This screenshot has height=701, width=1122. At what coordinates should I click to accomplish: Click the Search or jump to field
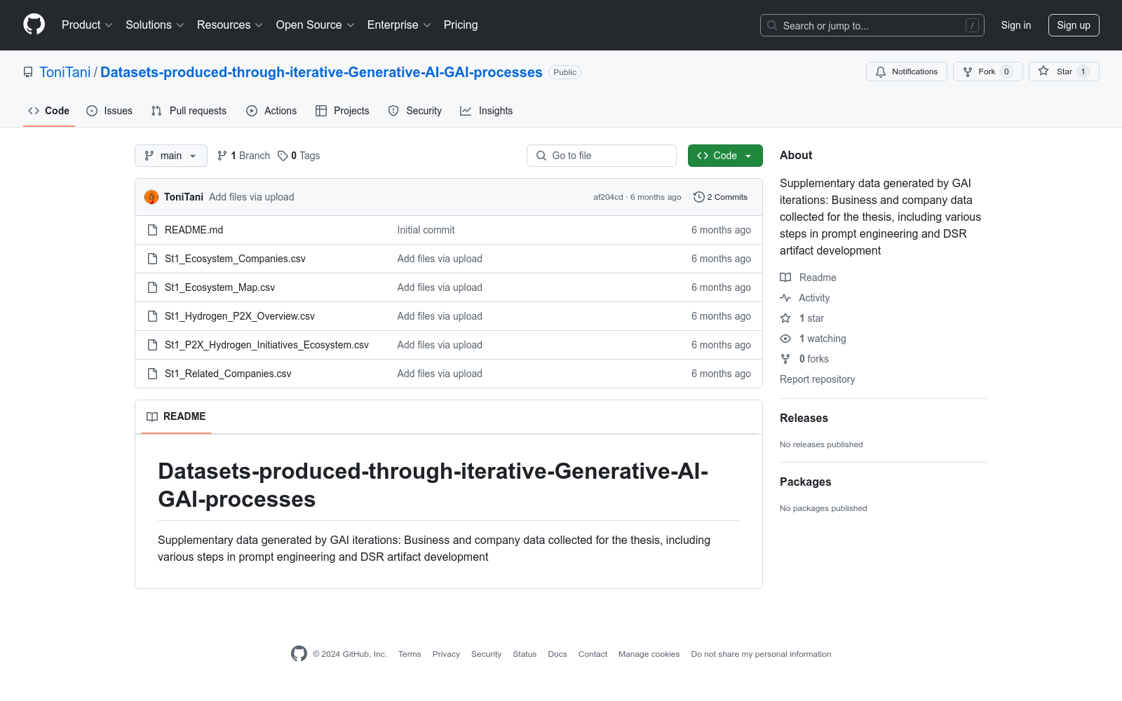pyautogui.click(x=872, y=25)
